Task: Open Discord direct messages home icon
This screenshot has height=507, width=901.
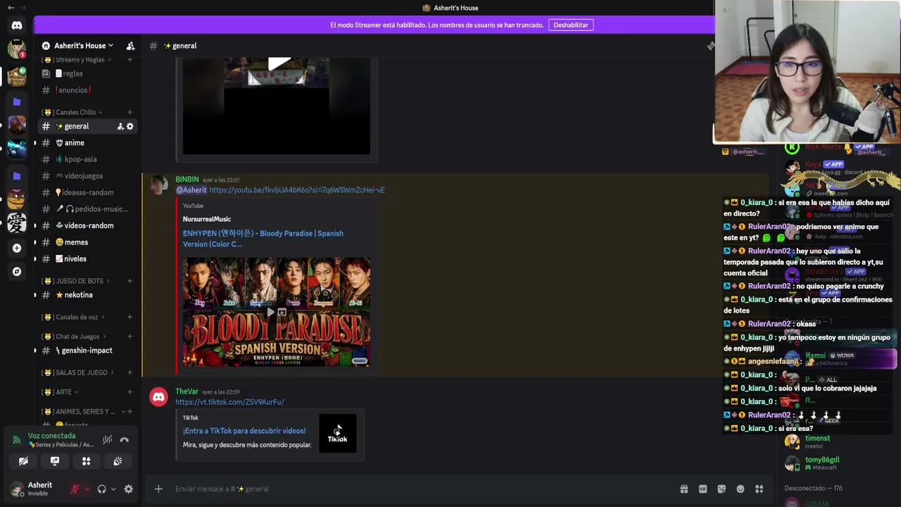Action: click(17, 25)
